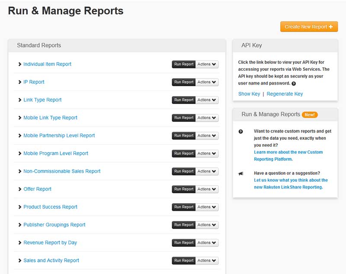This screenshot has height=274, width=346.
Task: Expand the Individual Item Report chevron
Action: point(20,64)
